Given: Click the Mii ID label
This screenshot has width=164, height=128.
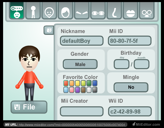Looking at the screenshot, I should (116, 31).
